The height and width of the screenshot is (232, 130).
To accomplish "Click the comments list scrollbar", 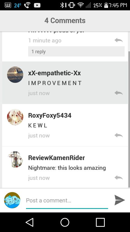I will click(x=129, y=119).
